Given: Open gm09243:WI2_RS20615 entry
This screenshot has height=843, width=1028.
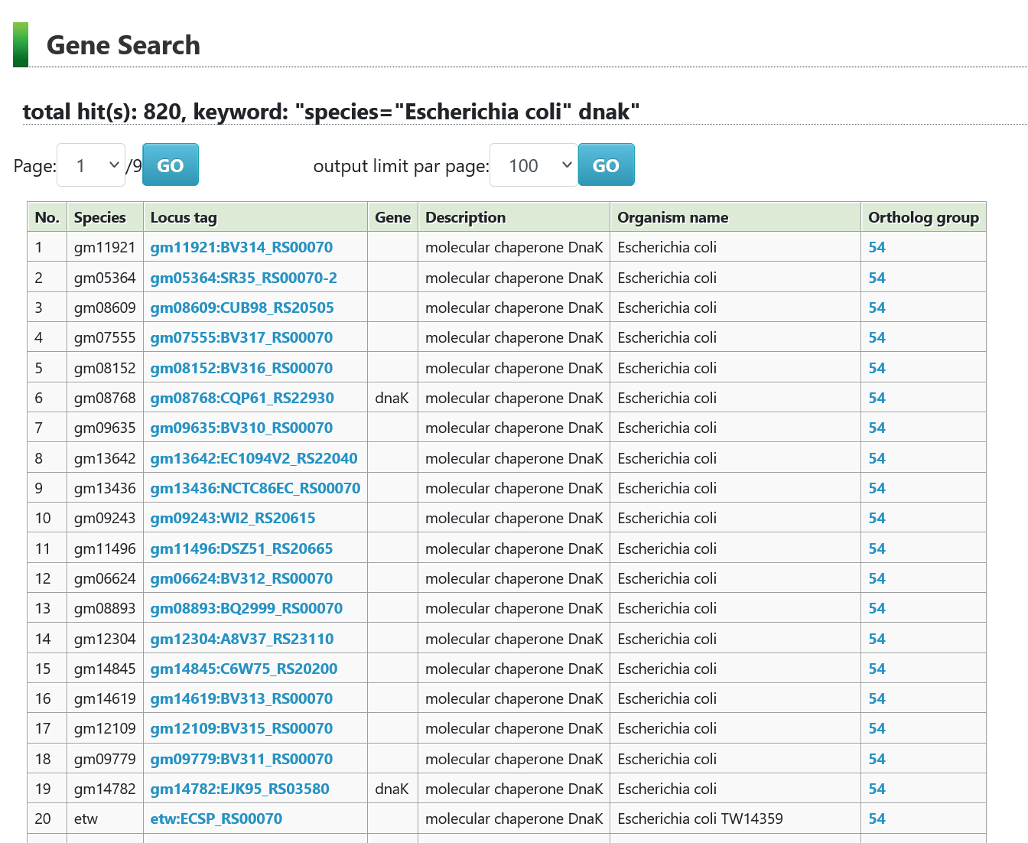Looking at the screenshot, I should pyautogui.click(x=233, y=518).
